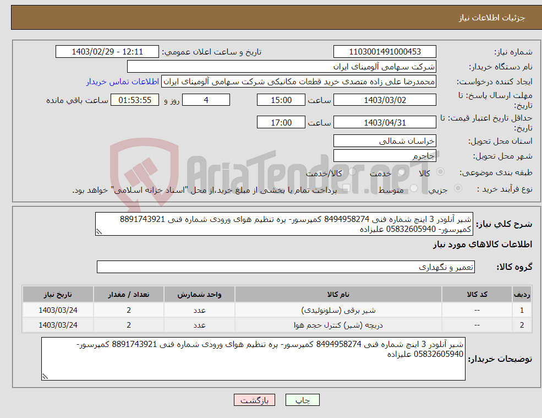The image size is (542, 418).
Task: Click the buyer notes textarea
Action: pos(253,359)
